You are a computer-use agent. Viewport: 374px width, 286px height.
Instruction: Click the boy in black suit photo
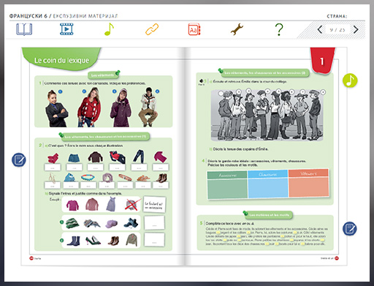56,108
